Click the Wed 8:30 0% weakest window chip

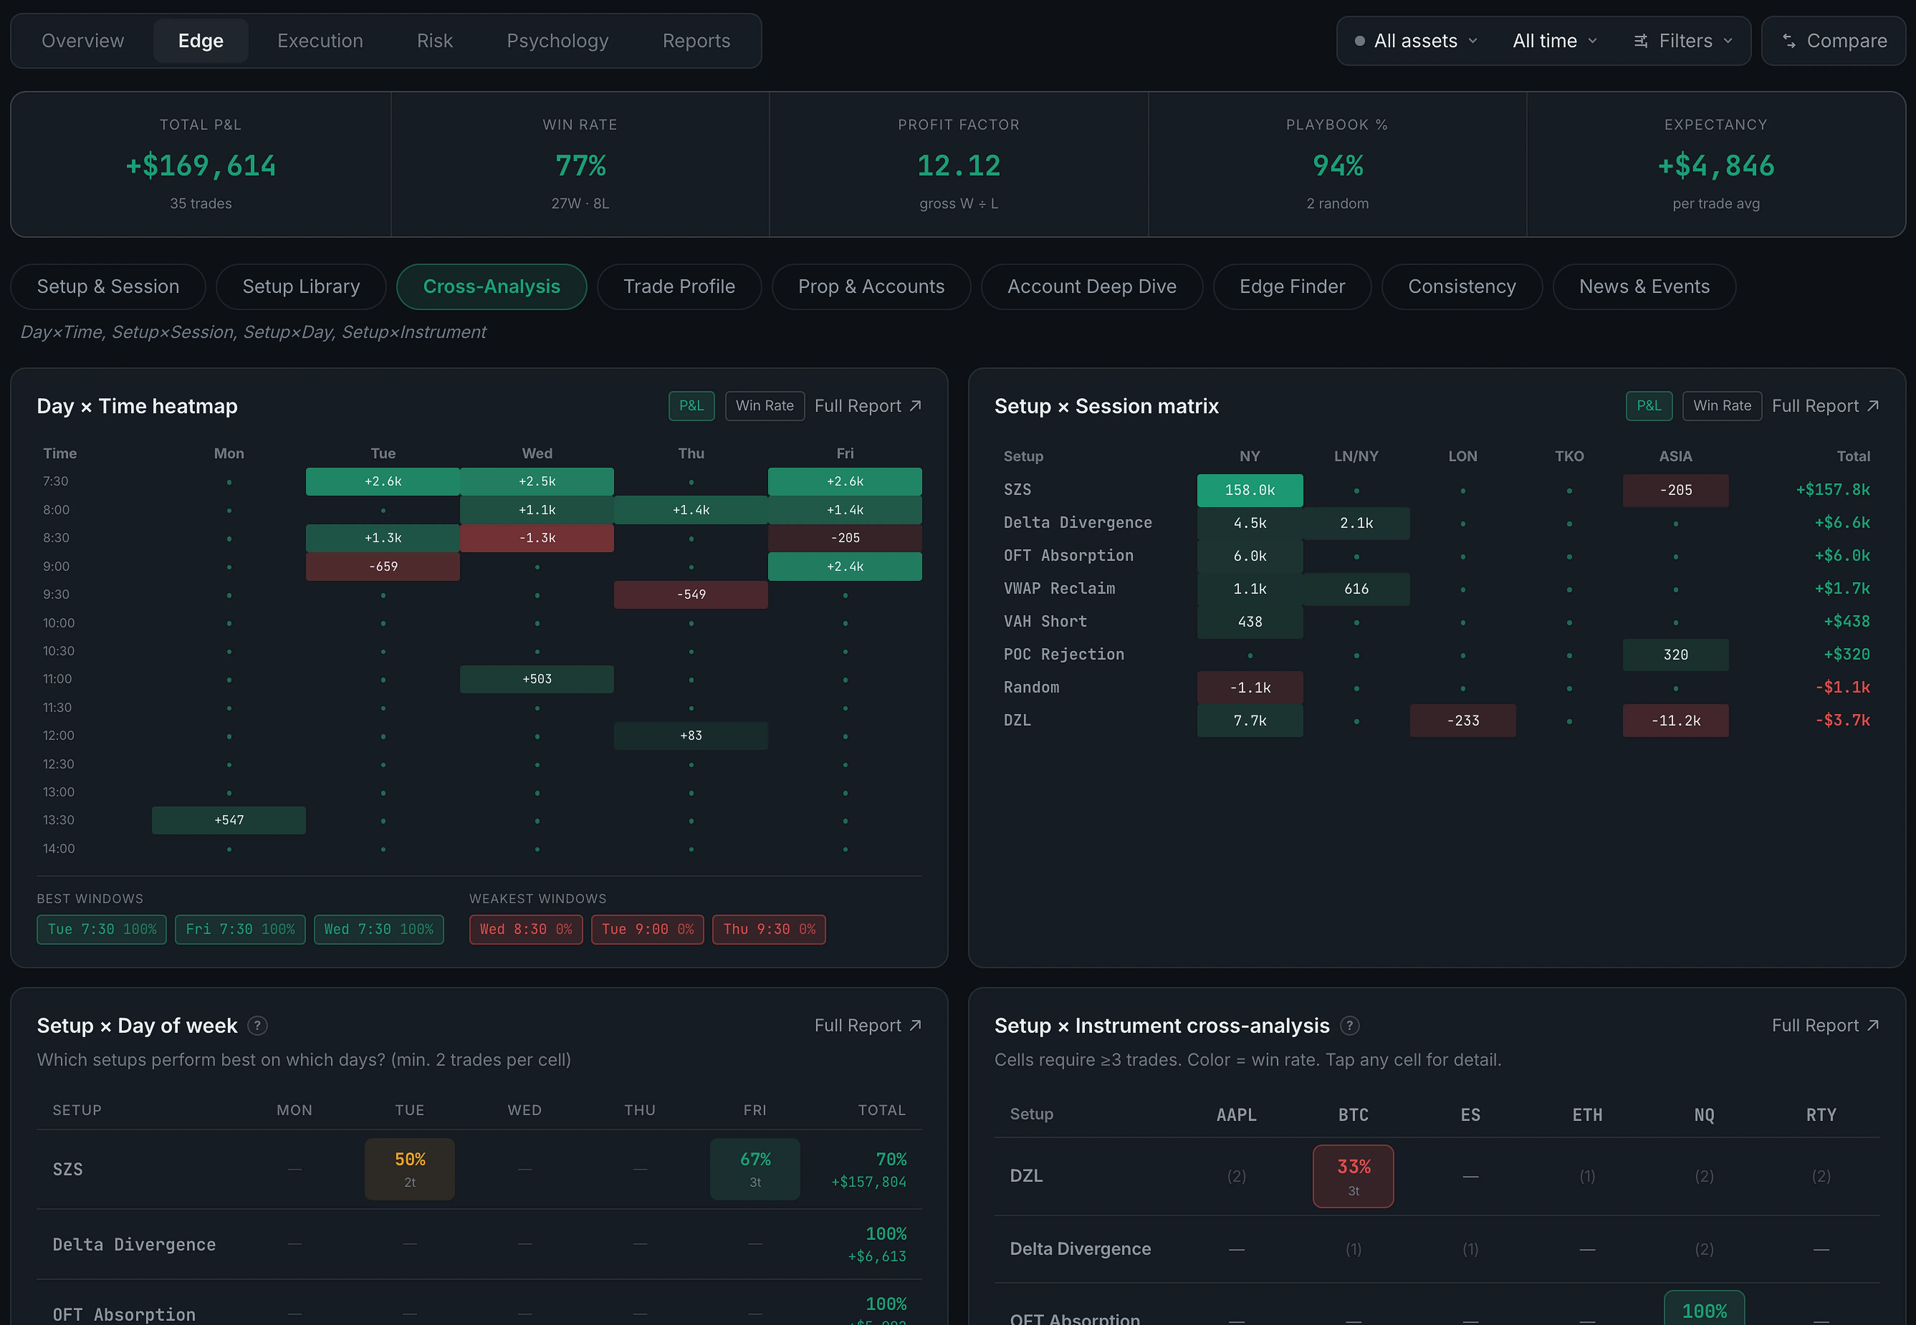[526, 929]
